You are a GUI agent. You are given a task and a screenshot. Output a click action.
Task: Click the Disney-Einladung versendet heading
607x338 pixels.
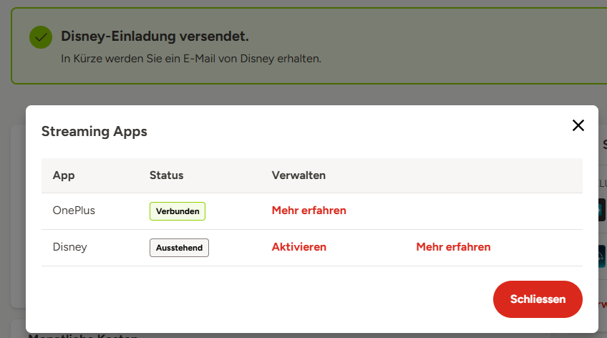[155, 37]
